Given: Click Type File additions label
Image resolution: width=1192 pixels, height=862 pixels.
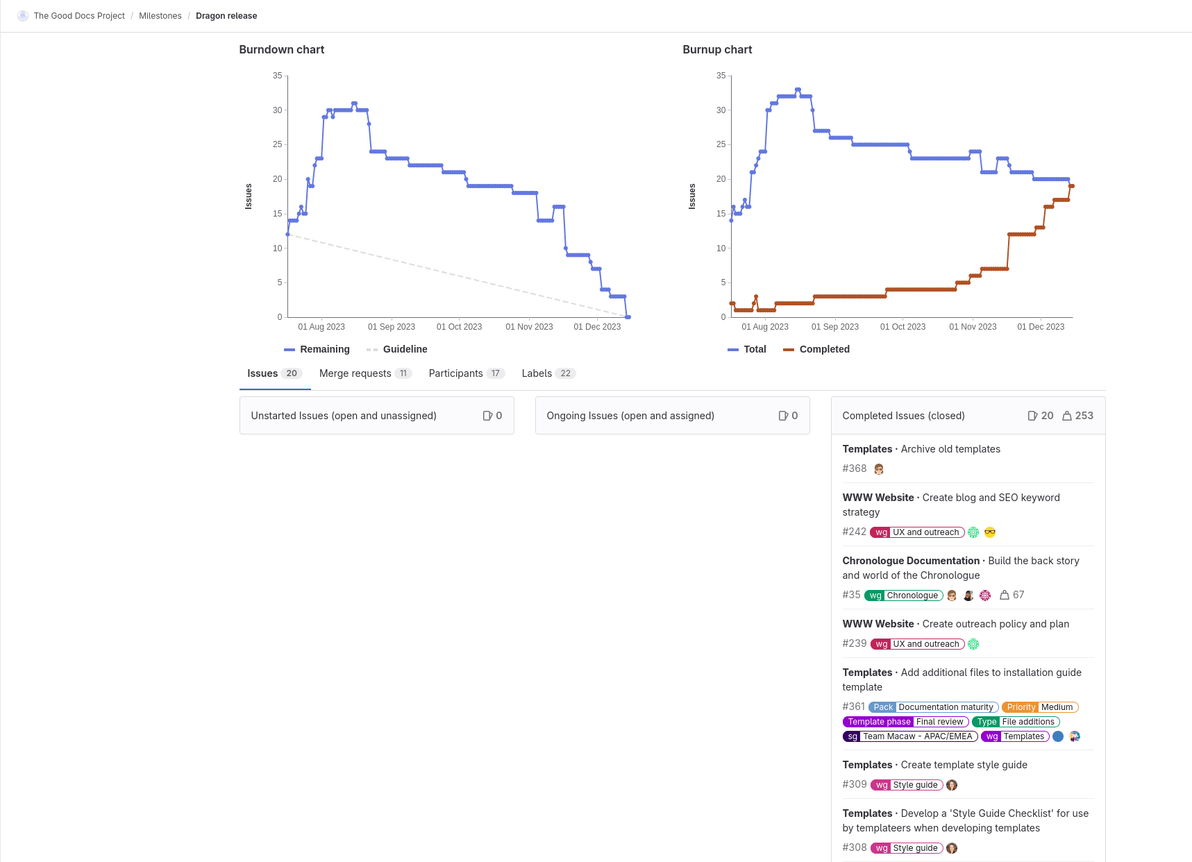Looking at the screenshot, I should coord(1016,722).
